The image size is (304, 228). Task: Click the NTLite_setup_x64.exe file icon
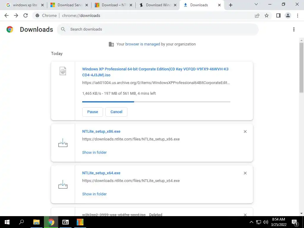[x=63, y=184]
